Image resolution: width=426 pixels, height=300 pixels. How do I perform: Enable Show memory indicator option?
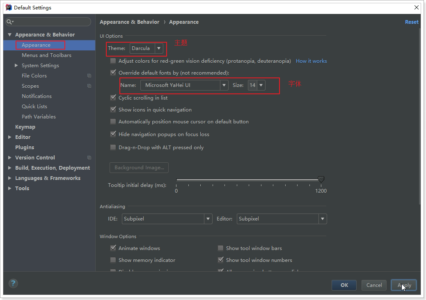point(113,260)
